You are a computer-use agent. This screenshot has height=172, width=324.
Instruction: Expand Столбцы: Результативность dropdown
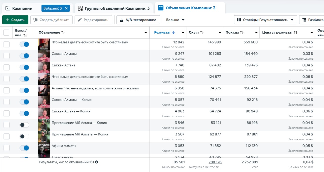click(265, 20)
